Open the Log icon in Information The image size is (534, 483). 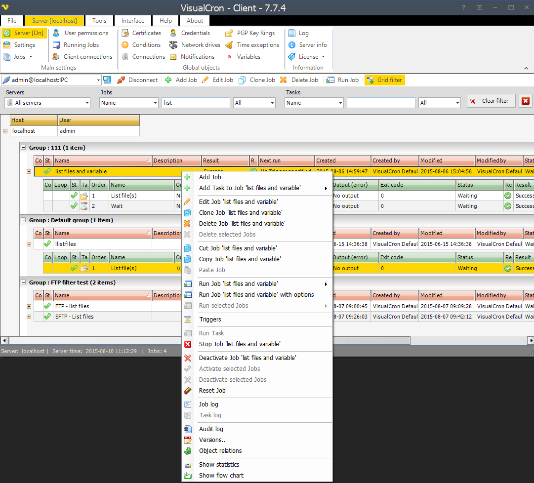(x=292, y=33)
